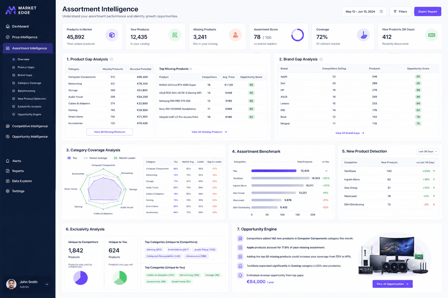Click info icon beside Product Gap Analysis
The image size is (448, 298).
(111, 59)
